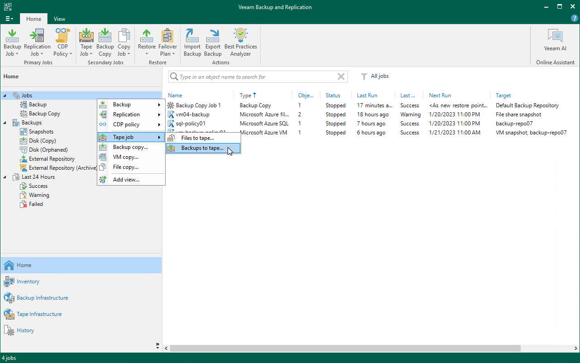Open the Backup Job ribbon button
Screen dimensions: 580x363
tap(12, 42)
